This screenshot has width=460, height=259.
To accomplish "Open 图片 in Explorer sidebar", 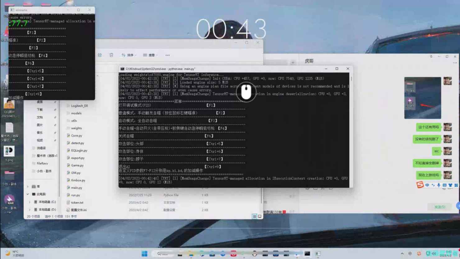I will coord(40,125).
